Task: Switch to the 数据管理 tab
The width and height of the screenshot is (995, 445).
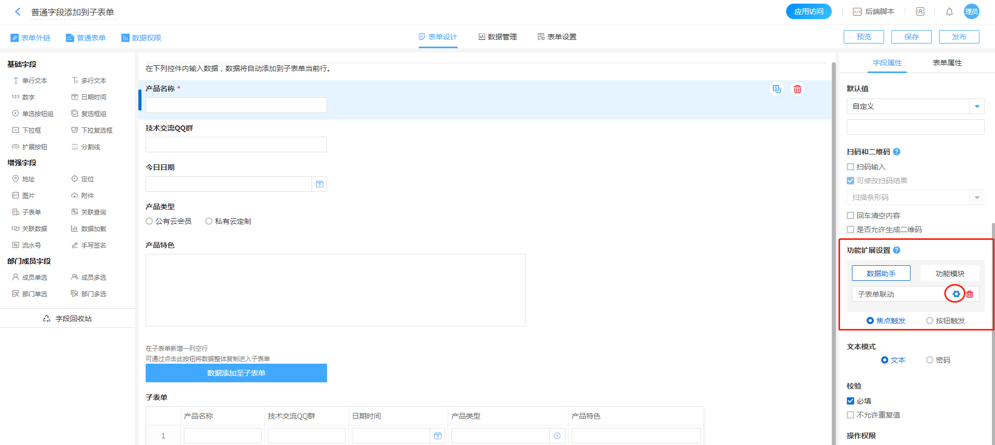Action: click(x=497, y=37)
